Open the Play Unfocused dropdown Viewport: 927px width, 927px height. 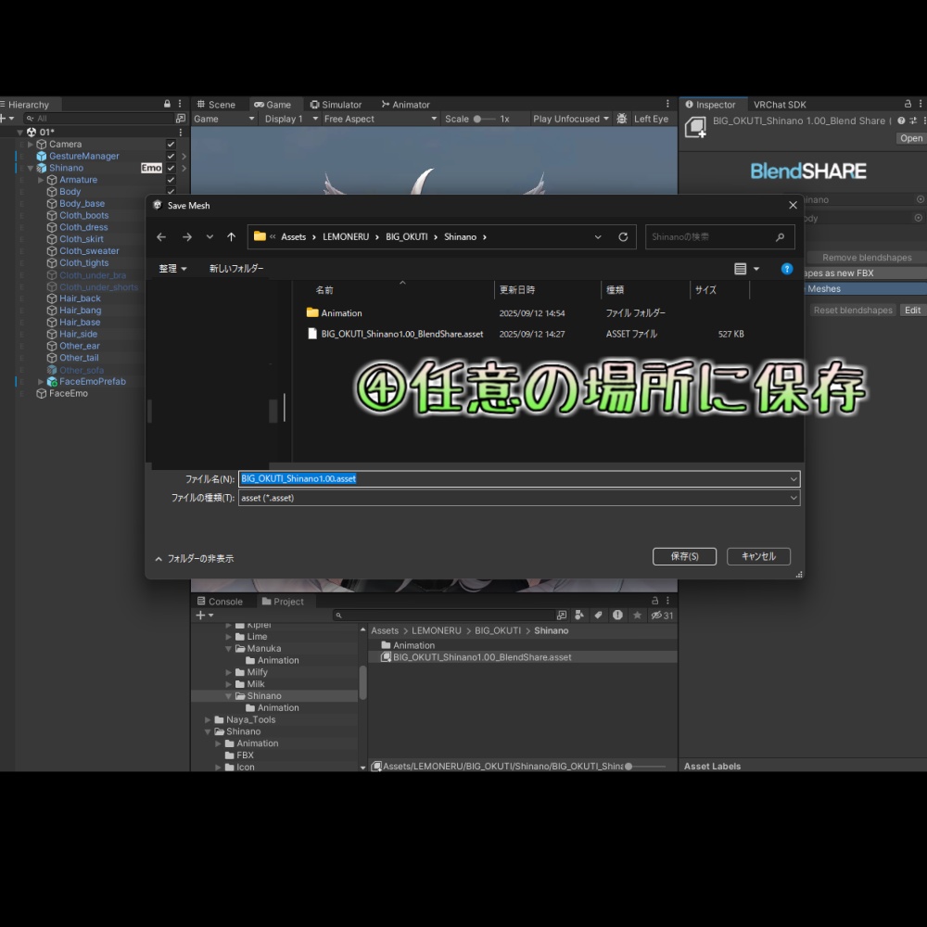point(570,119)
